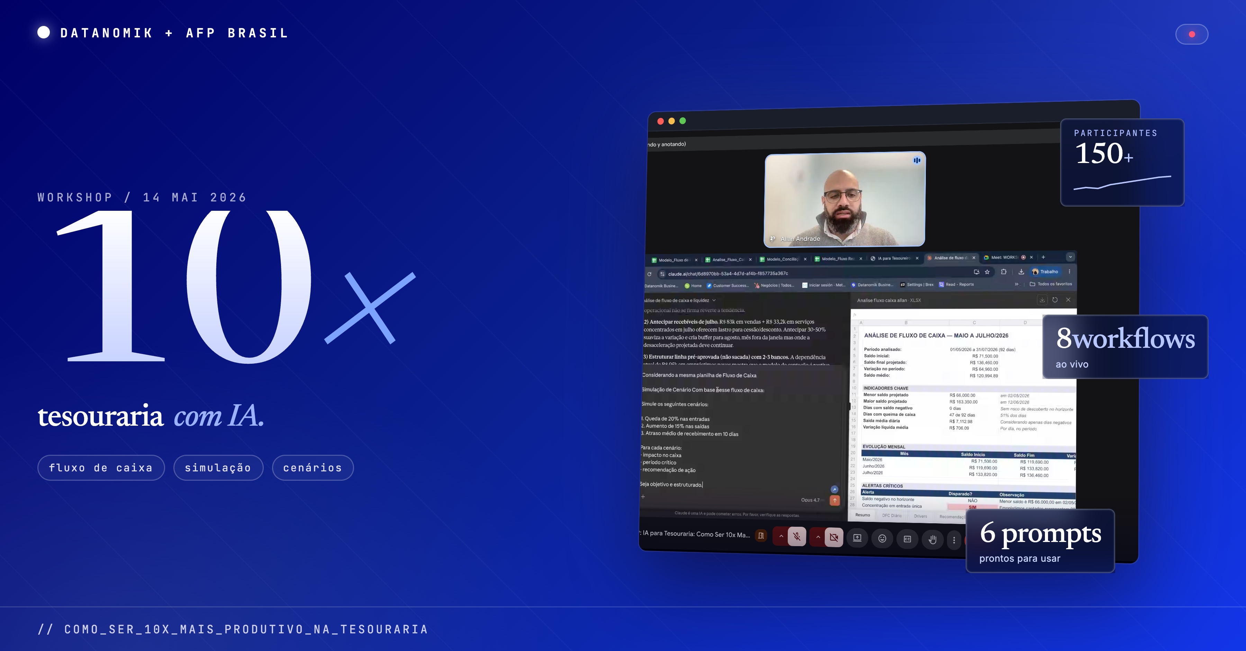The image size is (1246, 651).
Task: Open the Home bookmark
Action: click(x=693, y=286)
